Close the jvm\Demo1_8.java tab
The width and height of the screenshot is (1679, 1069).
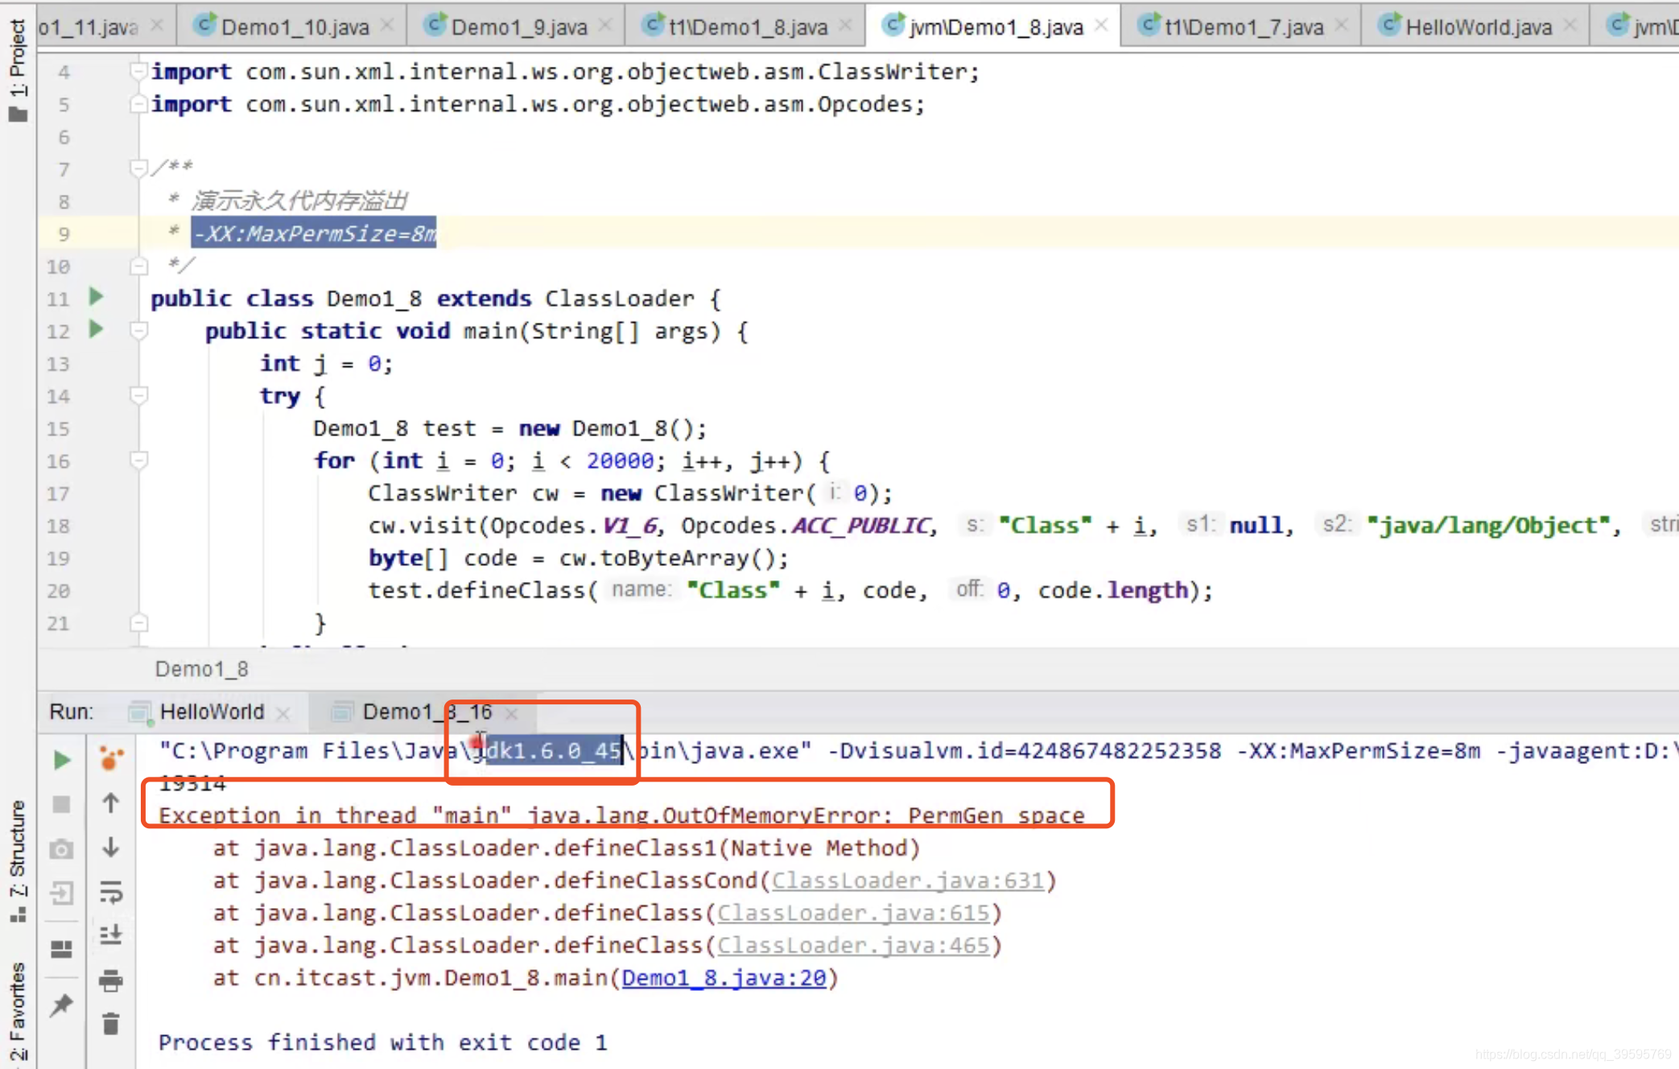pos(1101,26)
